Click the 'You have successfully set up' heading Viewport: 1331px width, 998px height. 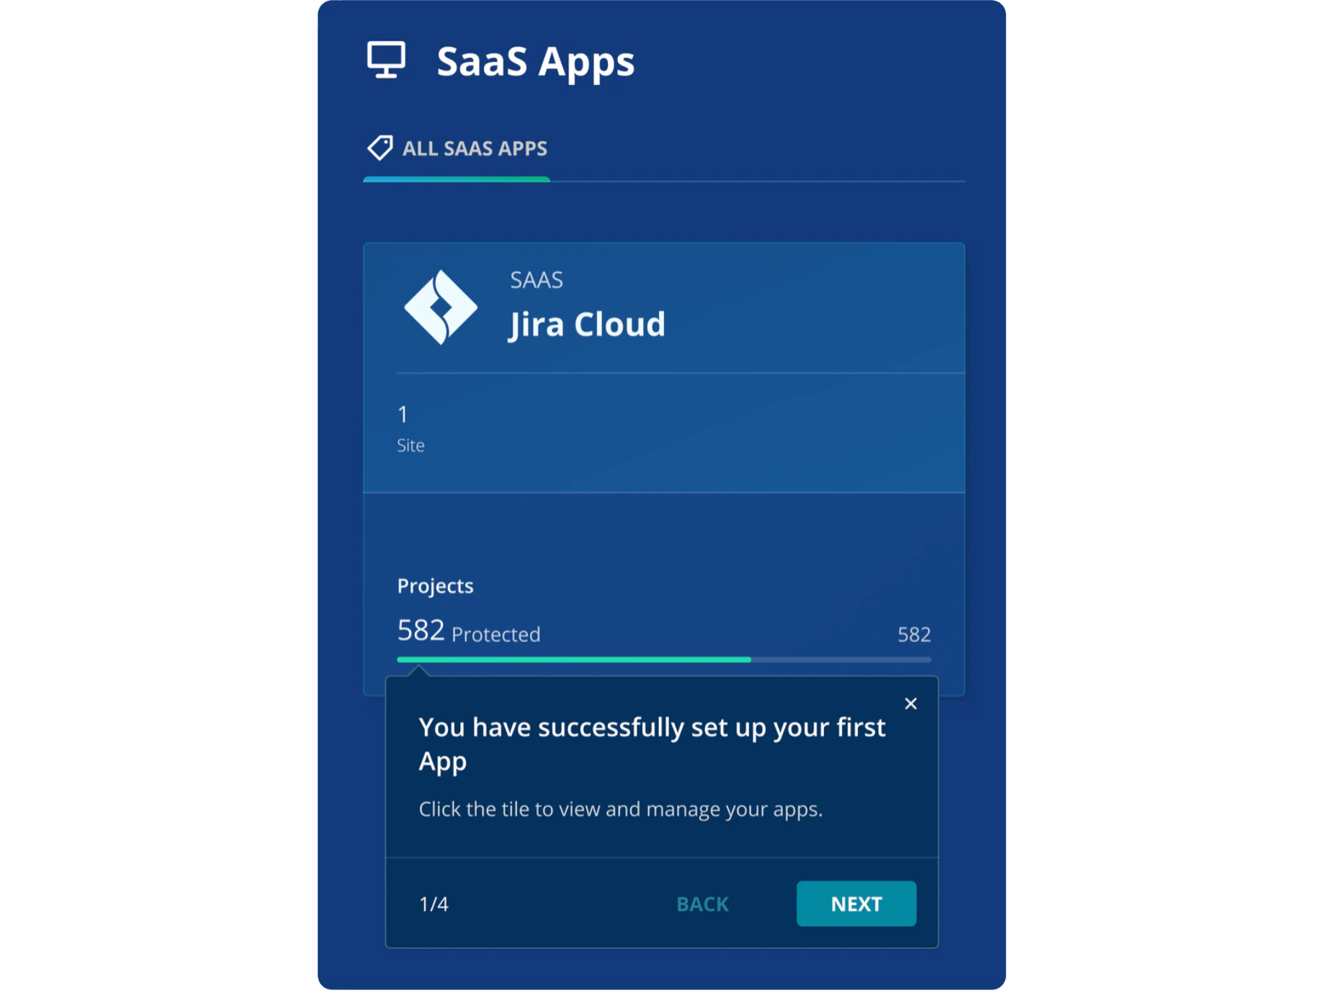[x=652, y=744]
